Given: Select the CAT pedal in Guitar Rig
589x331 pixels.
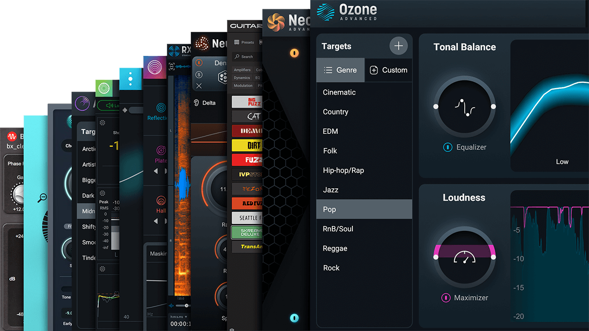Looking at the screenshot, I should (x=247, y=116).
